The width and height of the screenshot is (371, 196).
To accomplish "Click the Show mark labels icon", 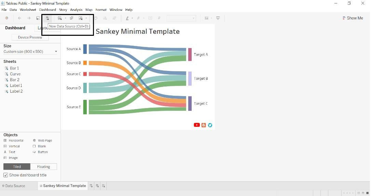I will pos(150,18).
